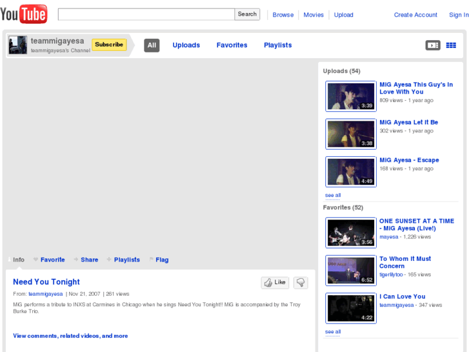Open ONE SUNSET AT A TIME thumbnail
This screenshot has height=352, width=469.
[x=351, y=233]
